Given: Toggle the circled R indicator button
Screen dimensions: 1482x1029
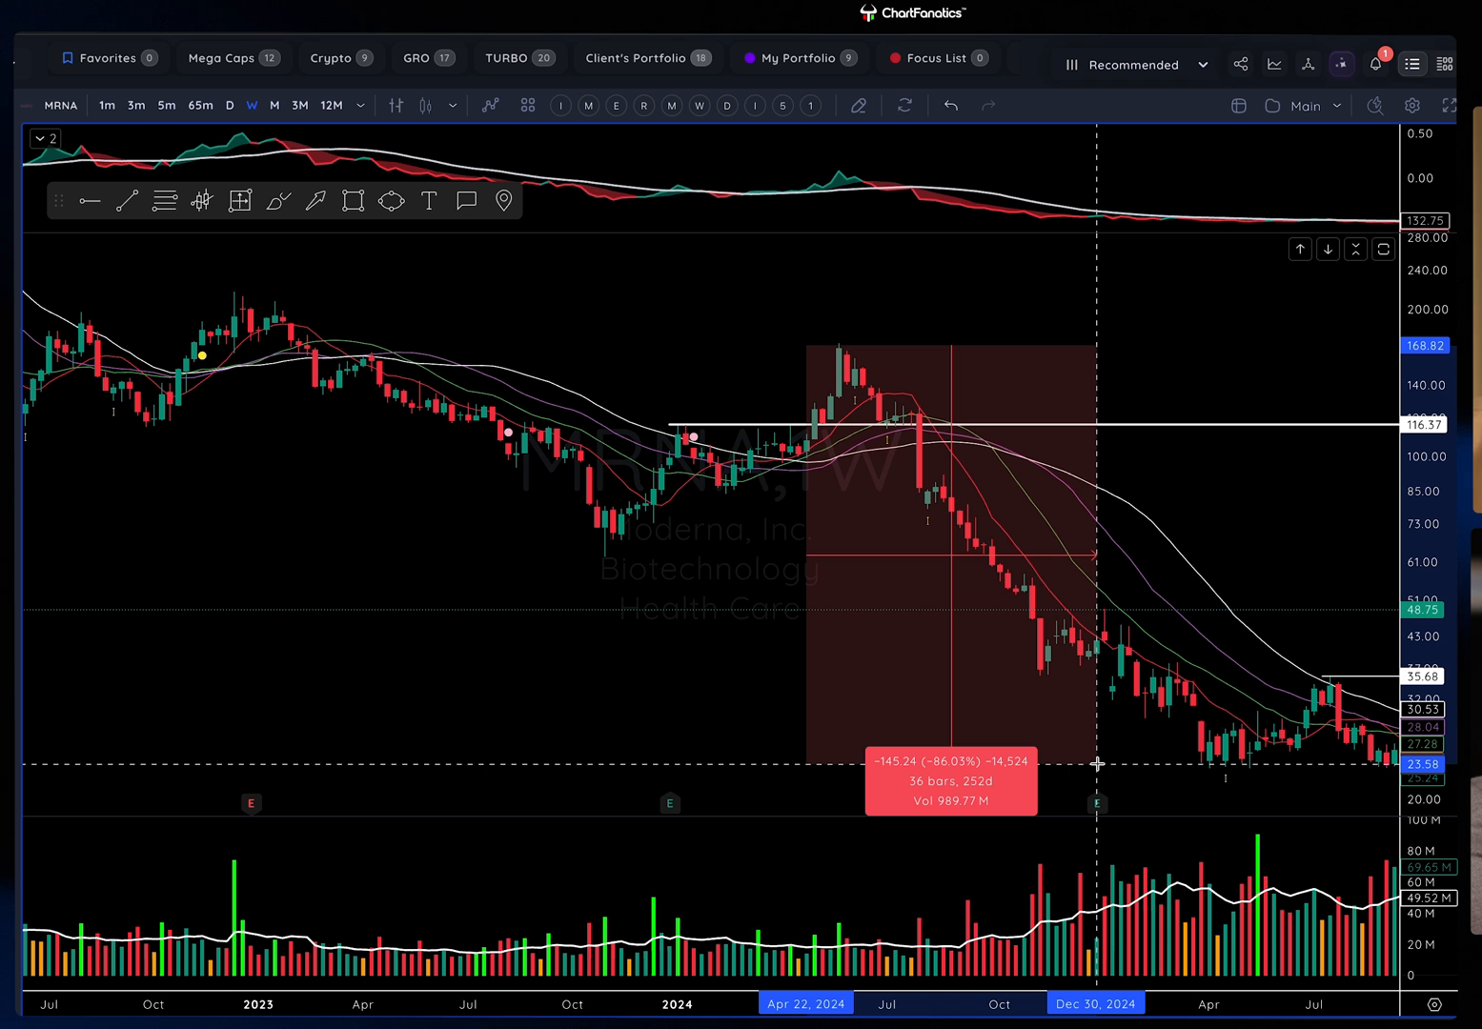Looking at the screenshot, I should click(x=644, y=106).
